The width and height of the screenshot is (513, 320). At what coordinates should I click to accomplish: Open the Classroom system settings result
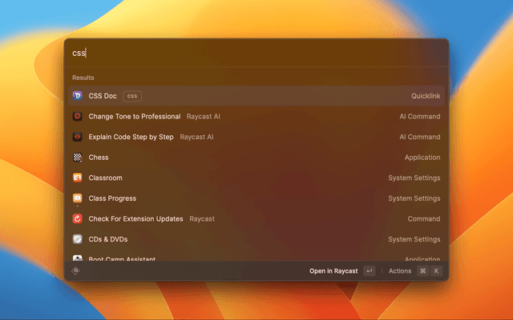(256, 178)
